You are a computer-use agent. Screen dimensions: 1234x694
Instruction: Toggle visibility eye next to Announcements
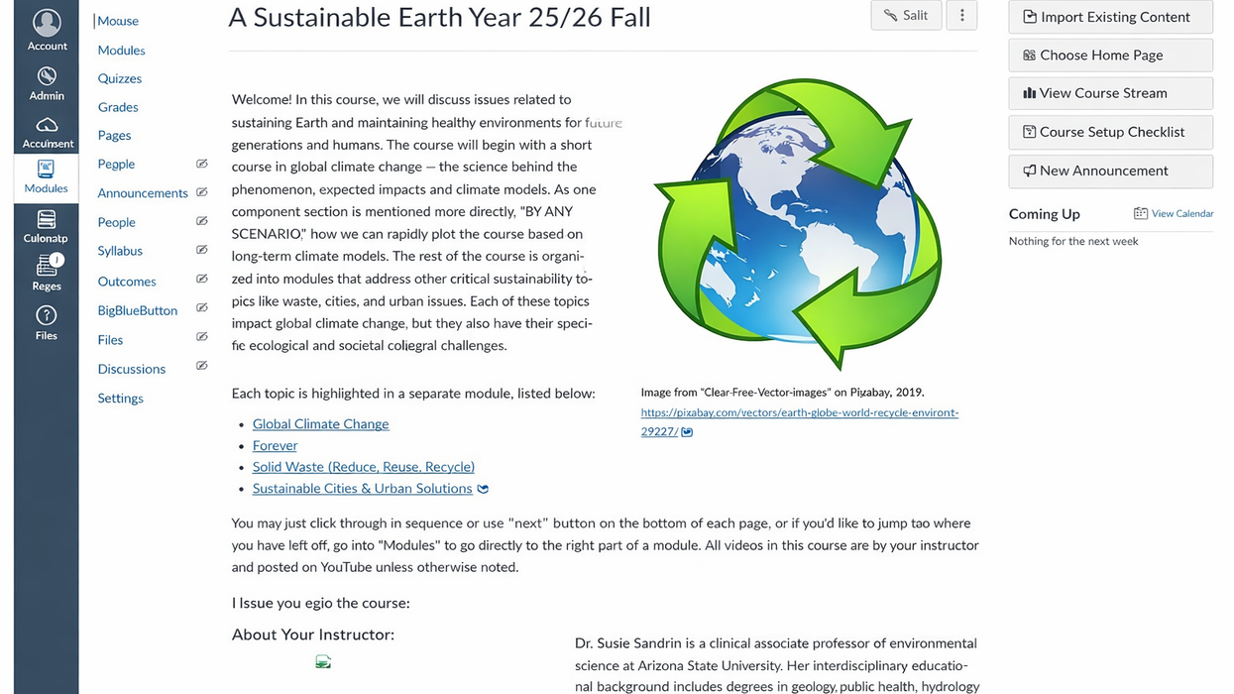click(202, 192)
